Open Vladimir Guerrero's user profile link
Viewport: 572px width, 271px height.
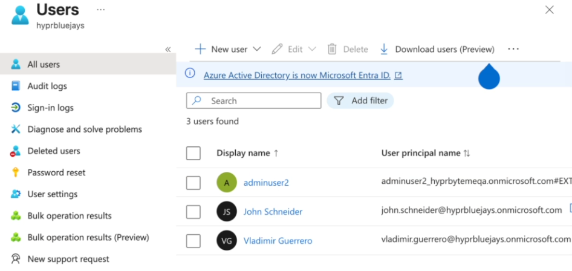point(278,241)
